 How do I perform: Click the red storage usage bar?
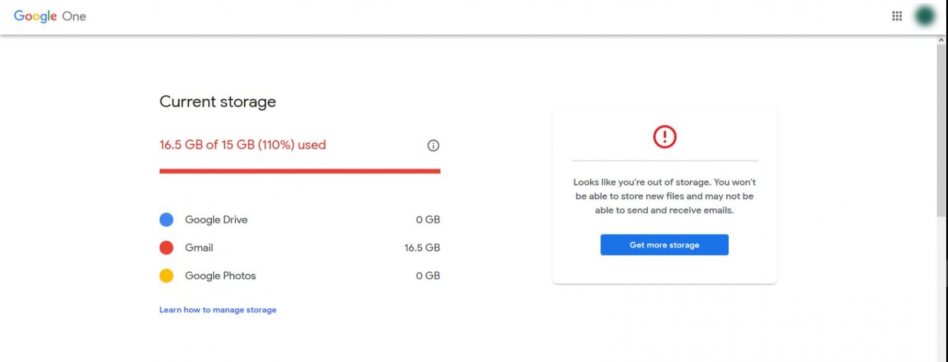299,171
